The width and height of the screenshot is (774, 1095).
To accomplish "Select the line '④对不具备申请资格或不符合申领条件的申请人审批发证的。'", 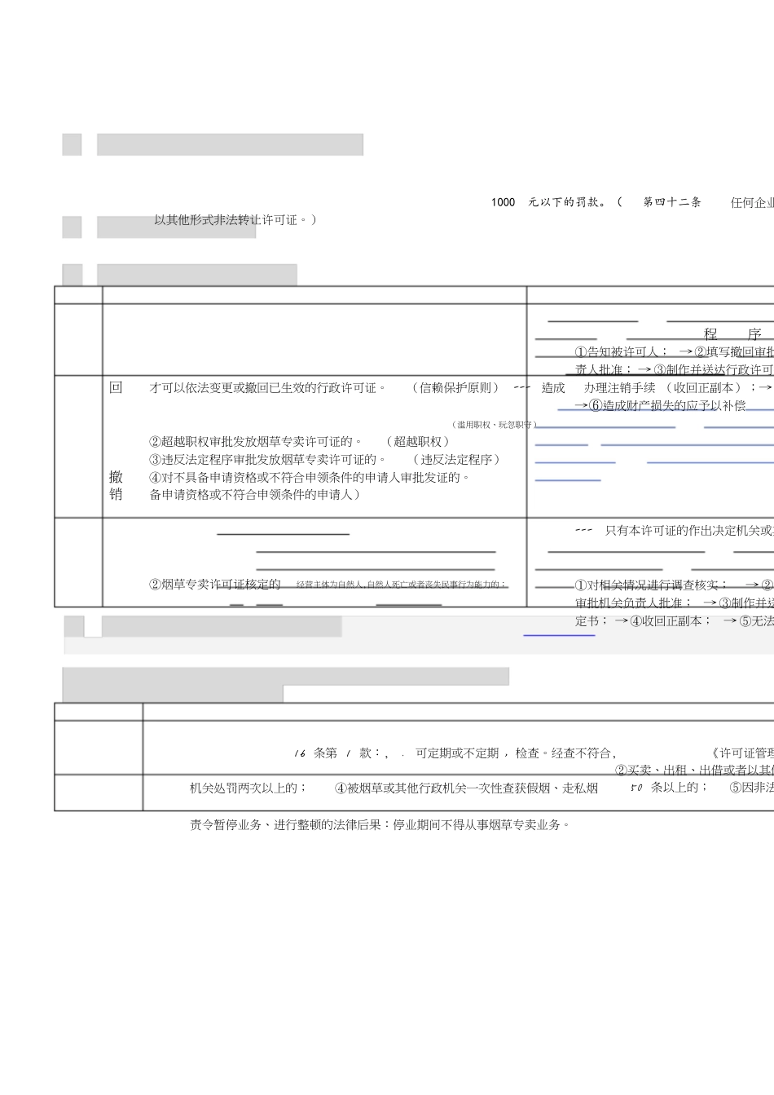I will 310,478.
